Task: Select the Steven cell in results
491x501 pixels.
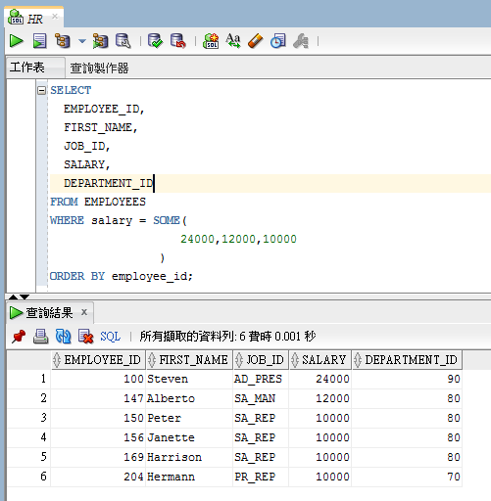Action: tap(189, 379)
